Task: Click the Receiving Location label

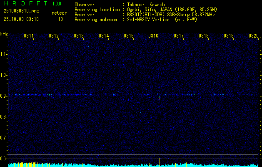Action: [97, 10]
